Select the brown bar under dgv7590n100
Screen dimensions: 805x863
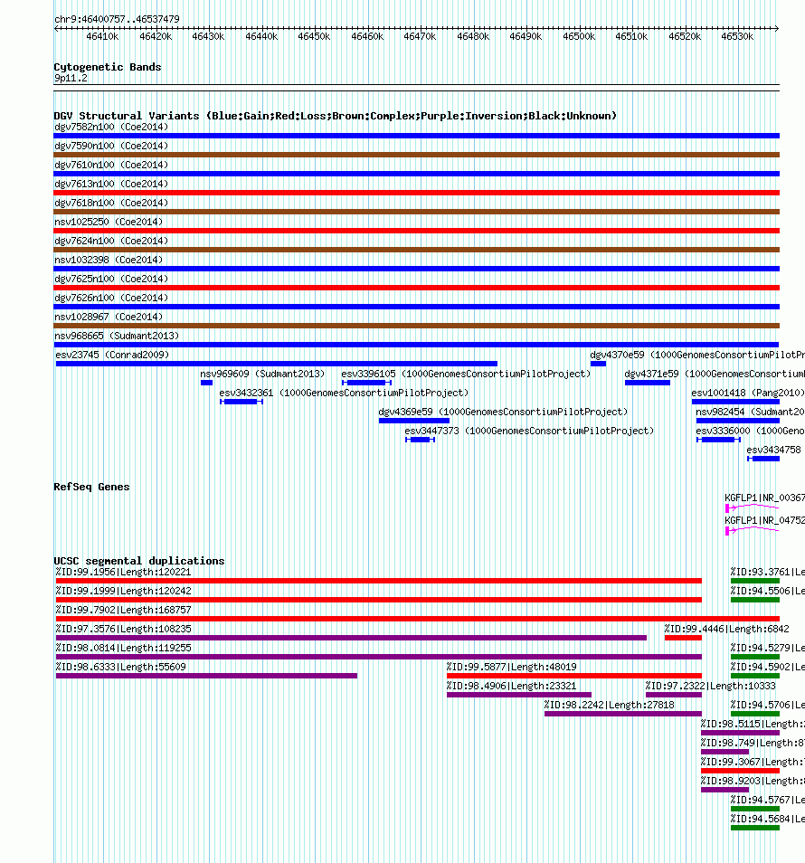click(417, 155)
